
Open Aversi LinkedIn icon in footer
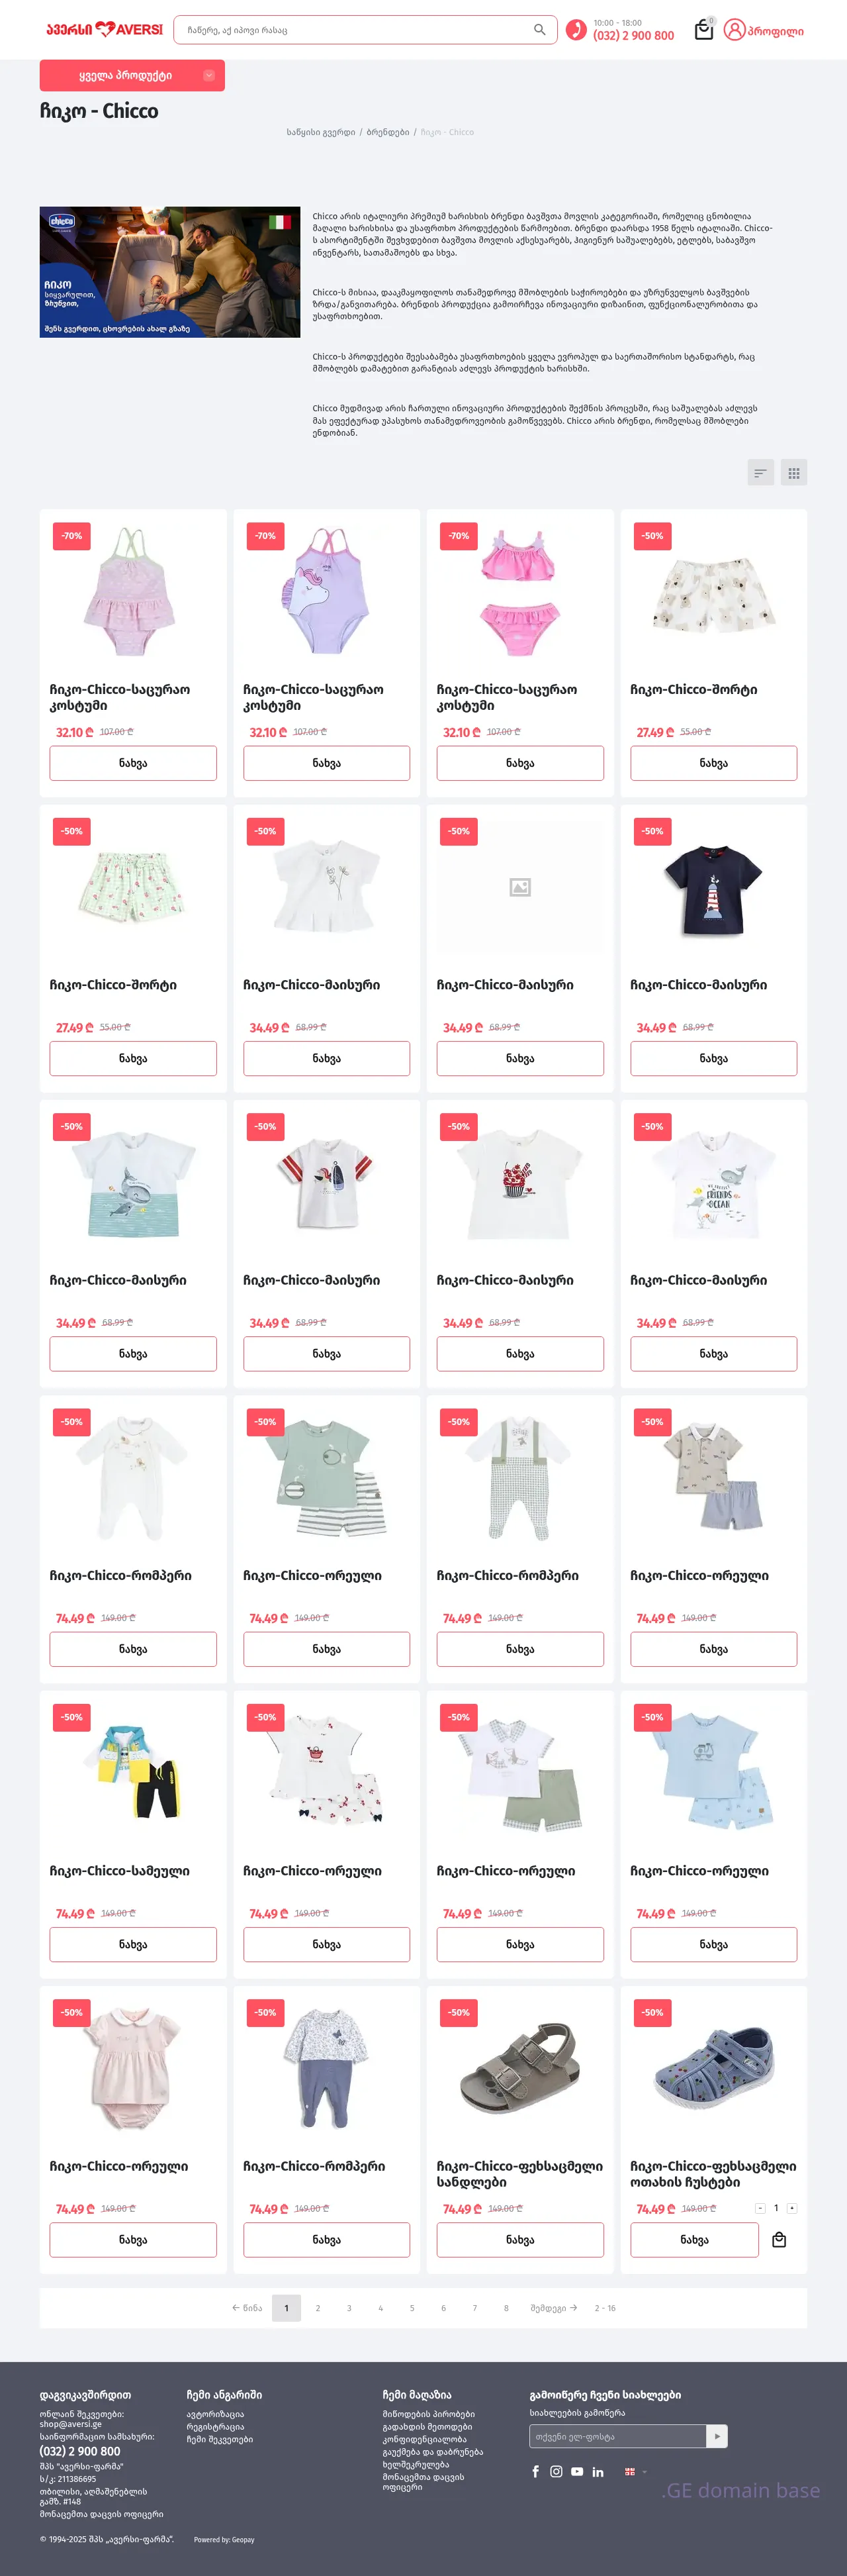coord(598,2471)
